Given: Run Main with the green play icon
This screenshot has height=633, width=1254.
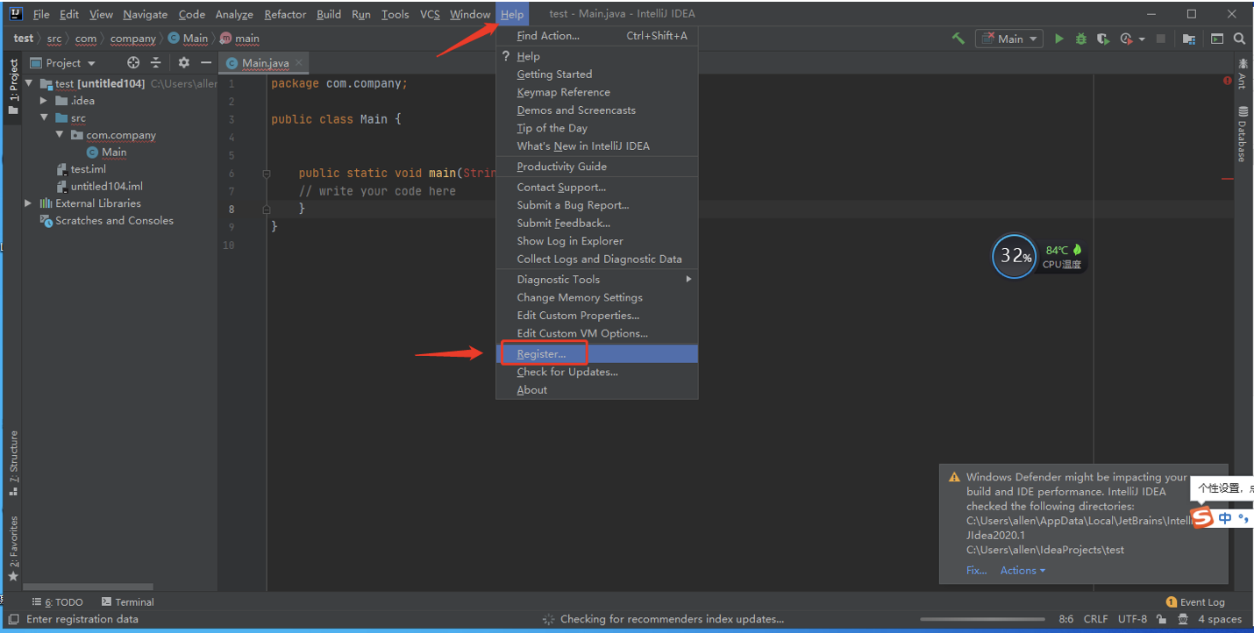Looking at the screenshot, I should point(1059,39).
